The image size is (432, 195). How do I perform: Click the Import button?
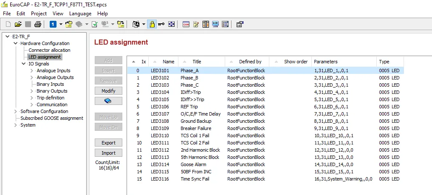(x=108, y=153)
